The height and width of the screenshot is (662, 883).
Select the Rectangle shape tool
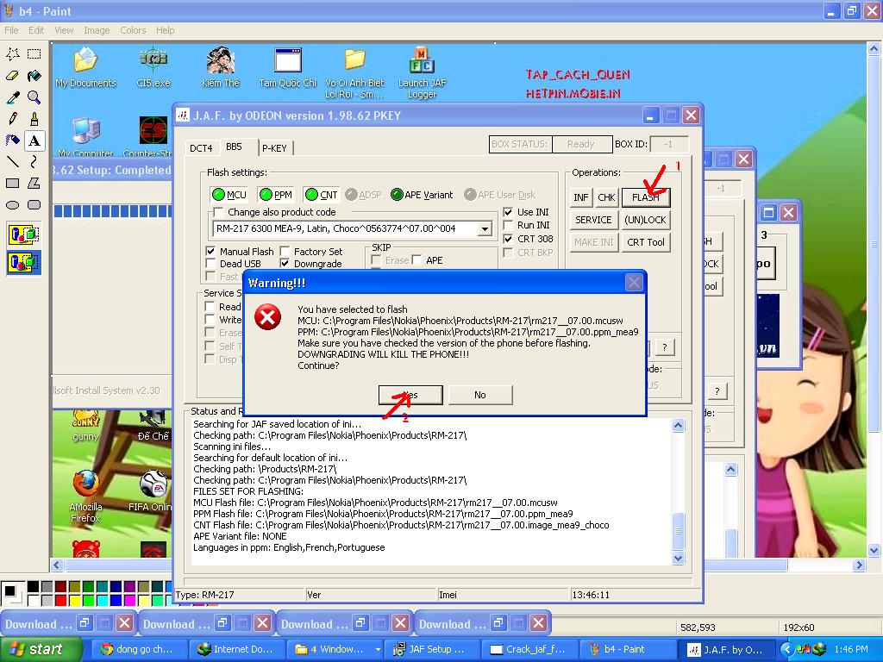(12, 184)
